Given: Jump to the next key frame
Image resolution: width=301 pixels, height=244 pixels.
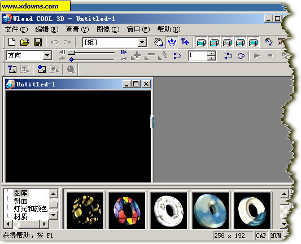Looking at the screenshot, I should tap(124, 59).
